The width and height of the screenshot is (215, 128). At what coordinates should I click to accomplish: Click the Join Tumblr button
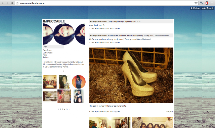208,8
